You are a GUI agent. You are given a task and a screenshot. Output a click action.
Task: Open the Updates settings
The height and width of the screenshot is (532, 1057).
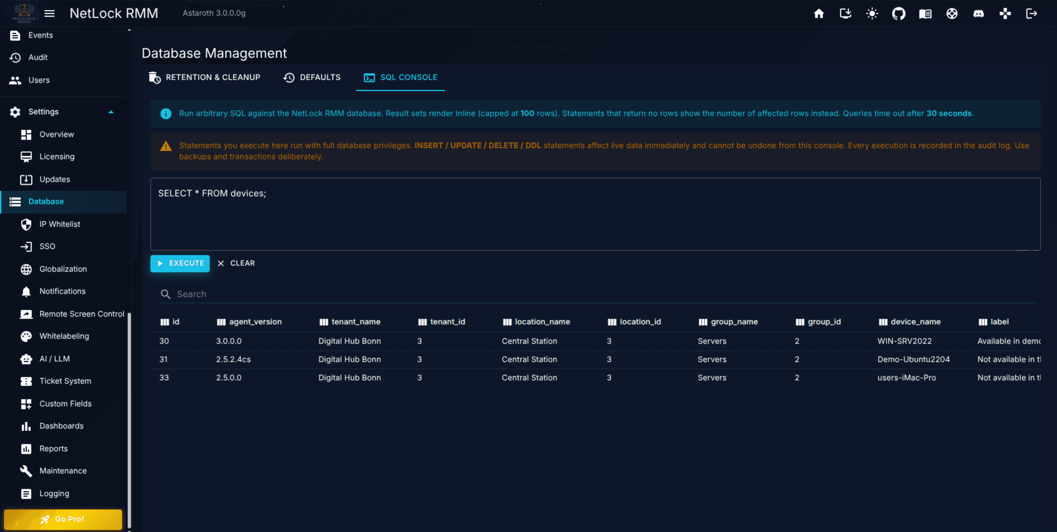pyautogui.click(x=64, y=179)
